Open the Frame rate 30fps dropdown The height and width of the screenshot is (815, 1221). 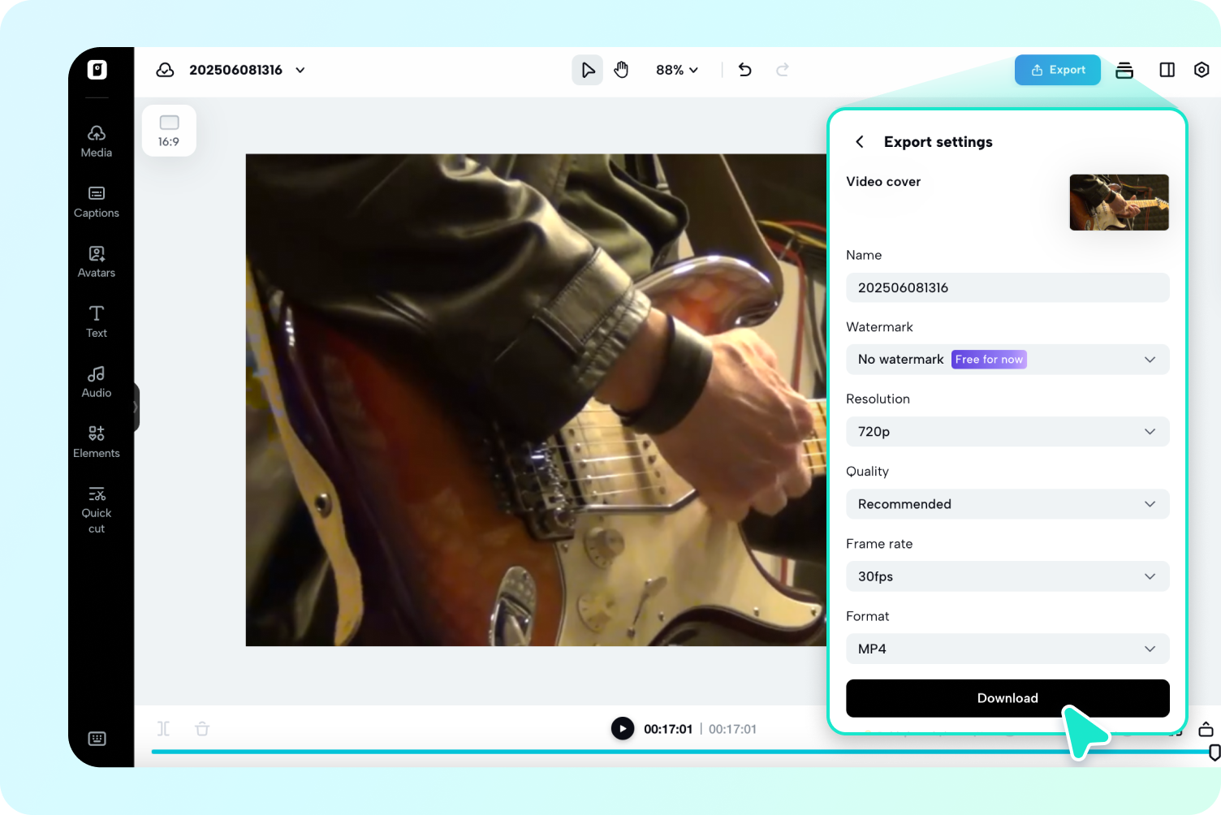click(1007, 576)
